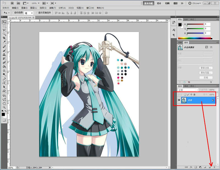
Task: Open the 窗口(W) menu
Action: coord(90,8)
